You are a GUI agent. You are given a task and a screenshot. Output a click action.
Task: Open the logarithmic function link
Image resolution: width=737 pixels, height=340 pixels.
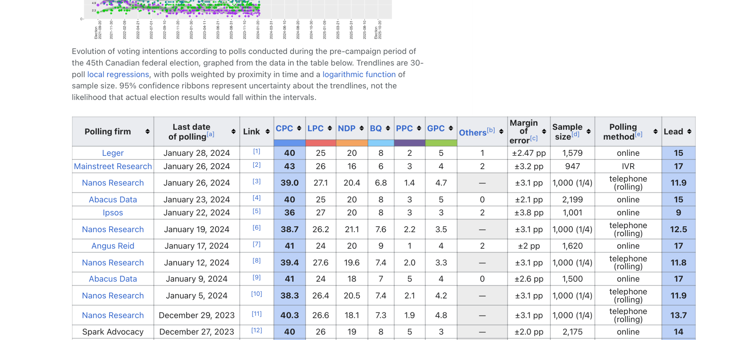click(x=359, y=74)
